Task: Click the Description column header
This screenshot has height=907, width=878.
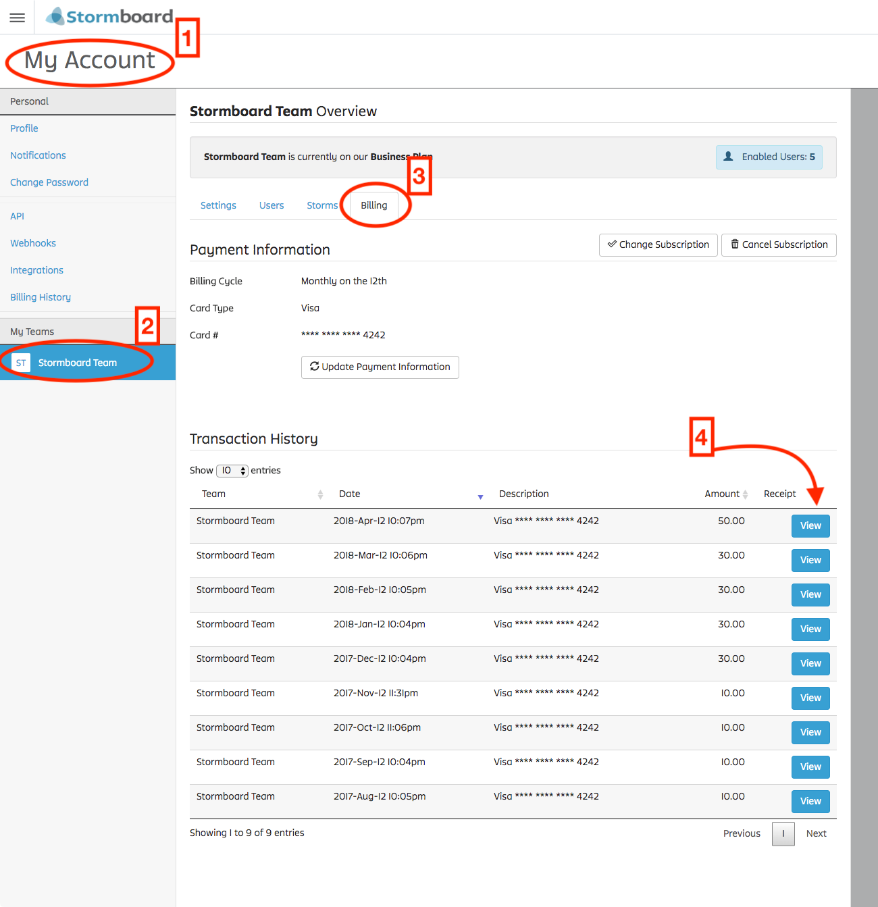Action: (x=524, y=494)
